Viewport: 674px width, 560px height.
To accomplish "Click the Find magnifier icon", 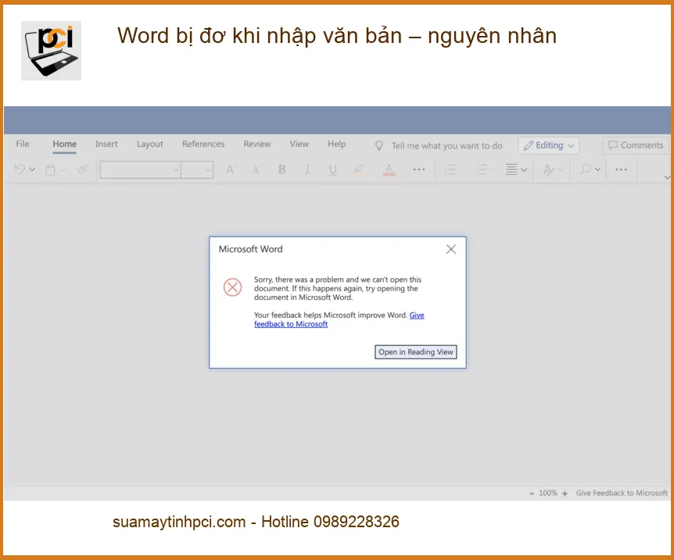I will pyautogui.click(x=585, y=169).
